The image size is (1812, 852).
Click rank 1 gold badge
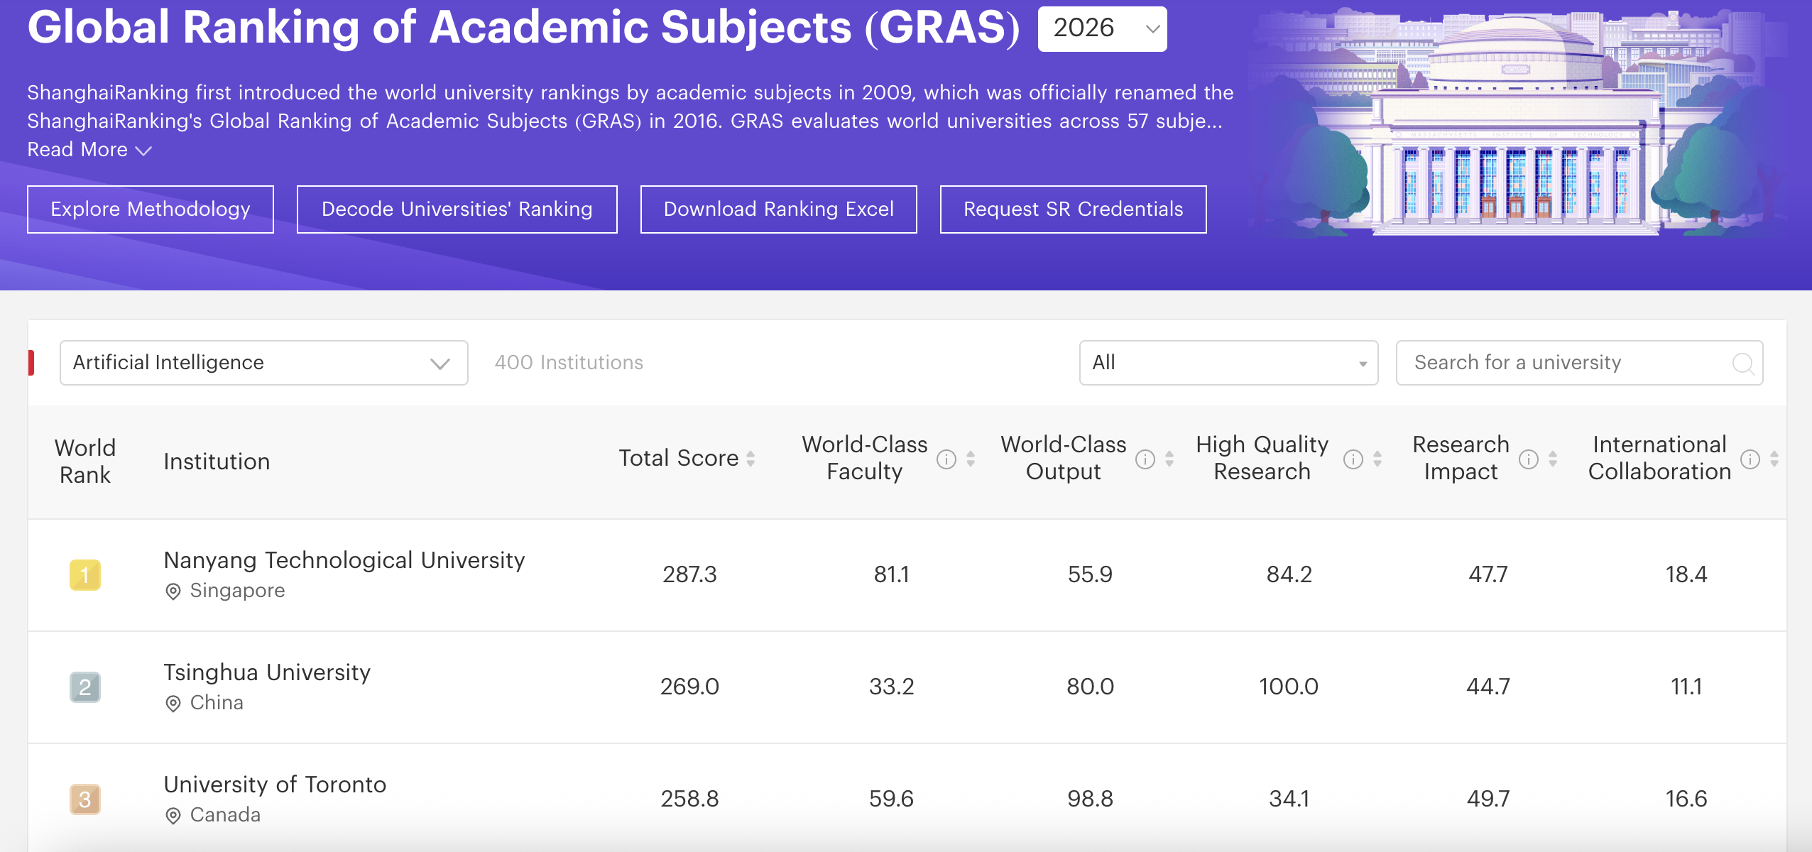(85, 575)
